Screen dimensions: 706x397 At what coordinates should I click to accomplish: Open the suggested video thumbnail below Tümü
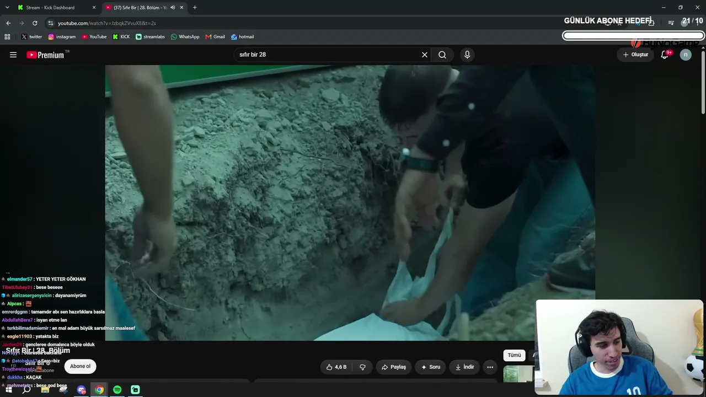pos(518,374)
